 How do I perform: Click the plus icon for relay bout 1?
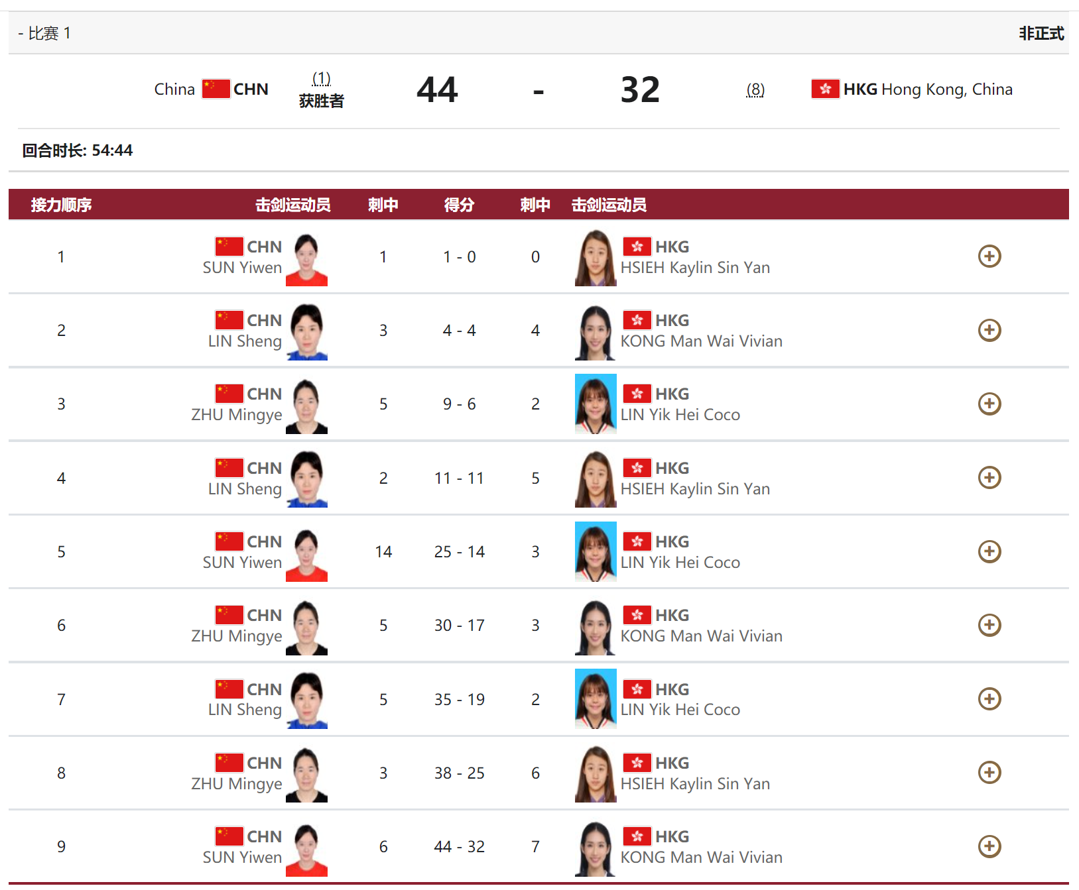pos(989,256)
